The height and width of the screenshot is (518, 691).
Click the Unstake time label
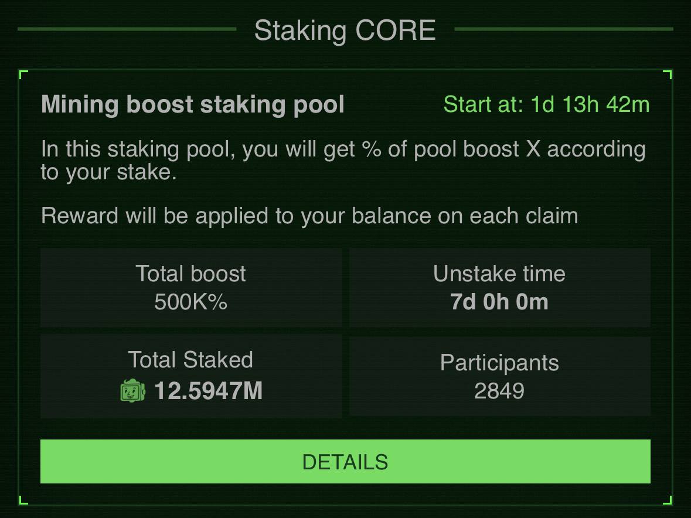pos(499,274)
